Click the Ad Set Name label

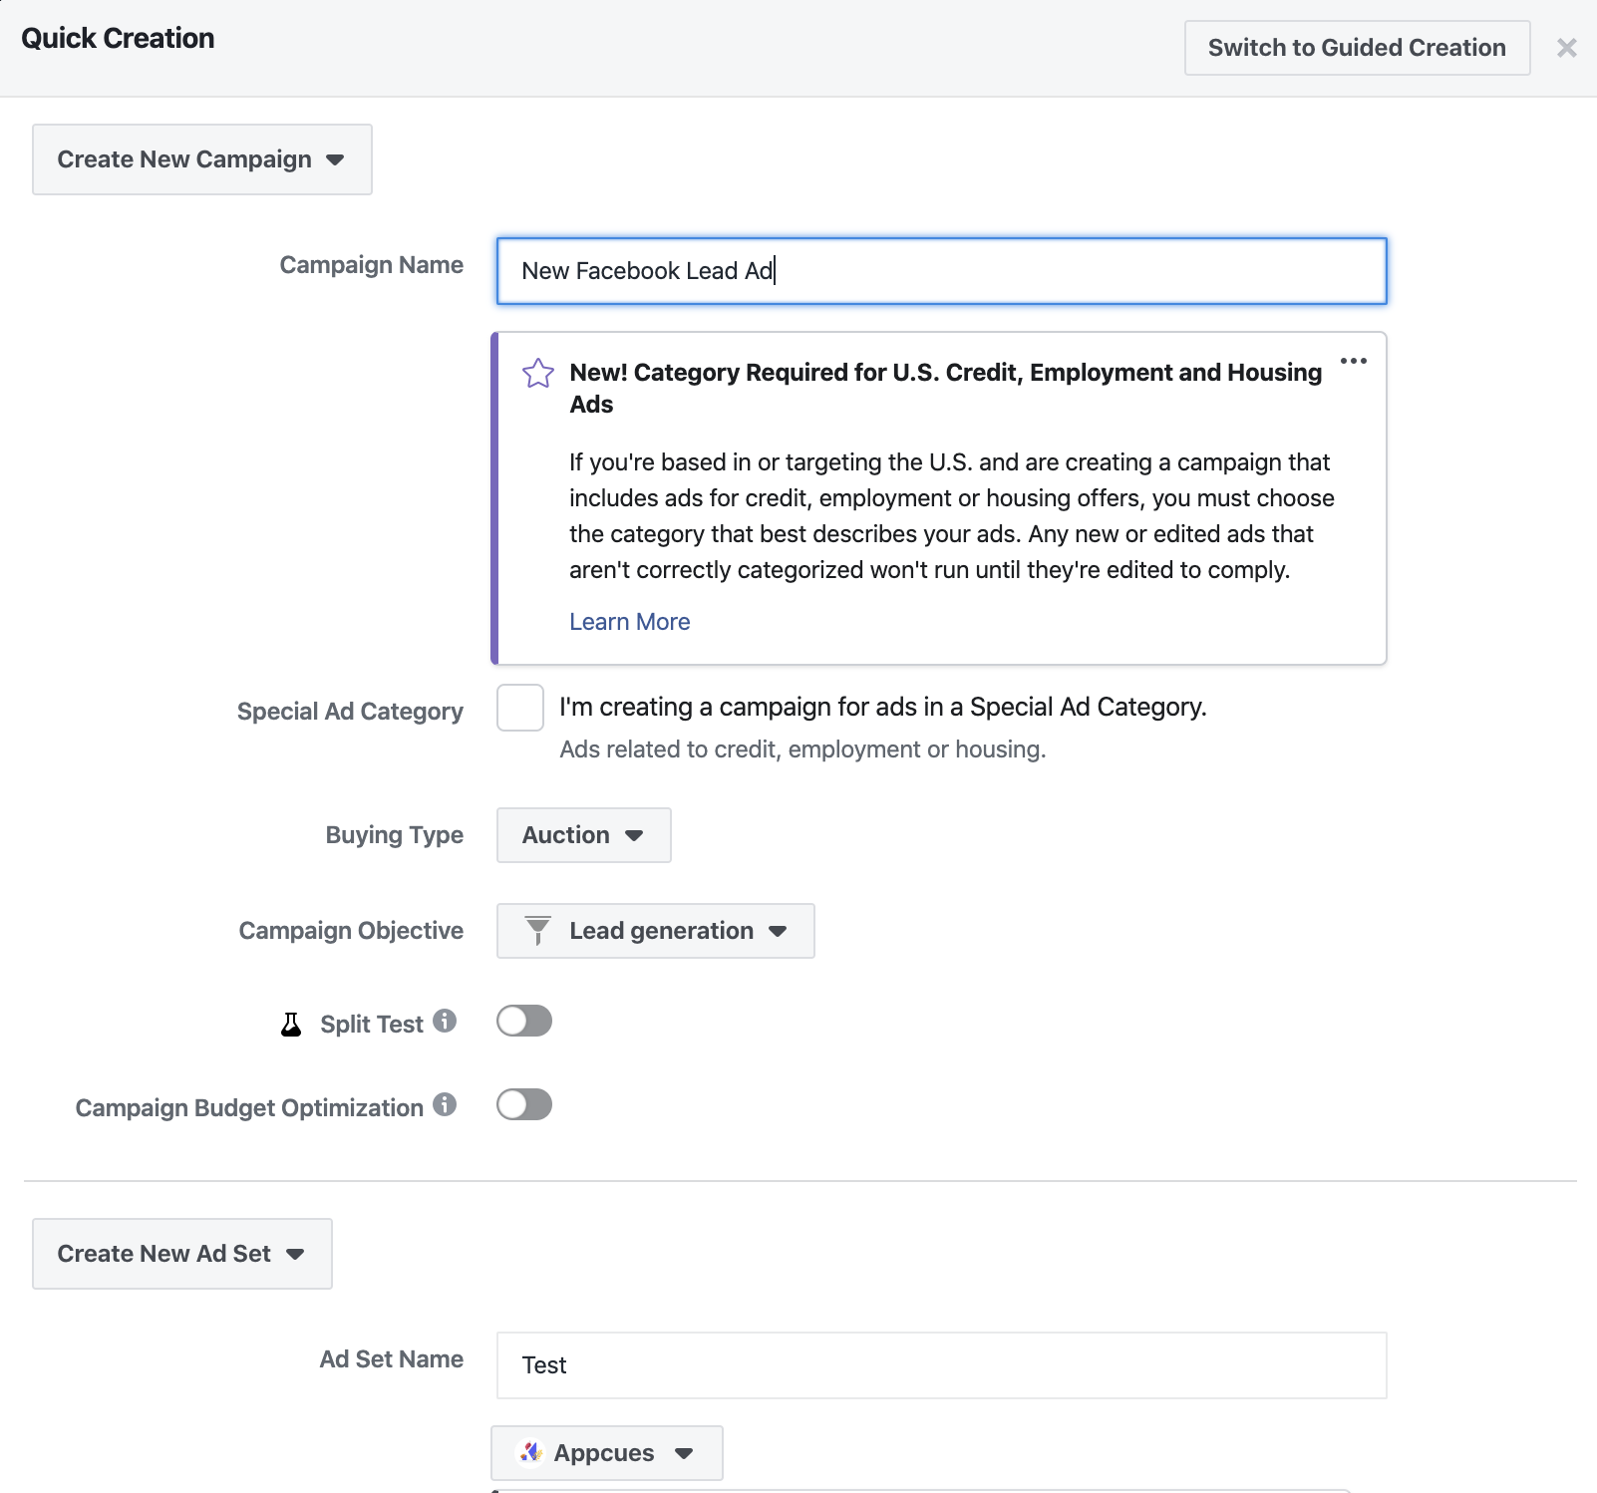click(x=392, y=1359)
